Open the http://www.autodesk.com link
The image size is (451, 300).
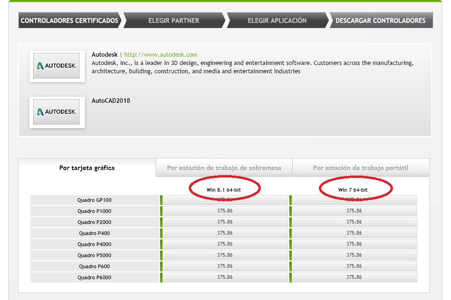click(x=161, y=54)
